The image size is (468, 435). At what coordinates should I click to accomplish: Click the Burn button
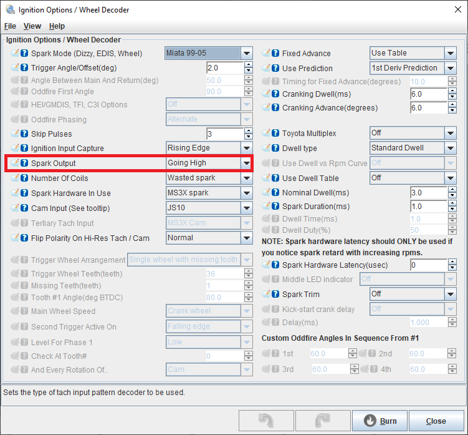(x=380, y=421)
